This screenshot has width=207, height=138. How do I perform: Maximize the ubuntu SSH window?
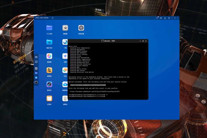click(143, 41)
